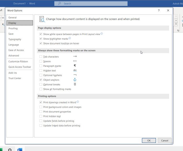
Task: Click info icon beside Print drawings option
Action: coord(78,102)
